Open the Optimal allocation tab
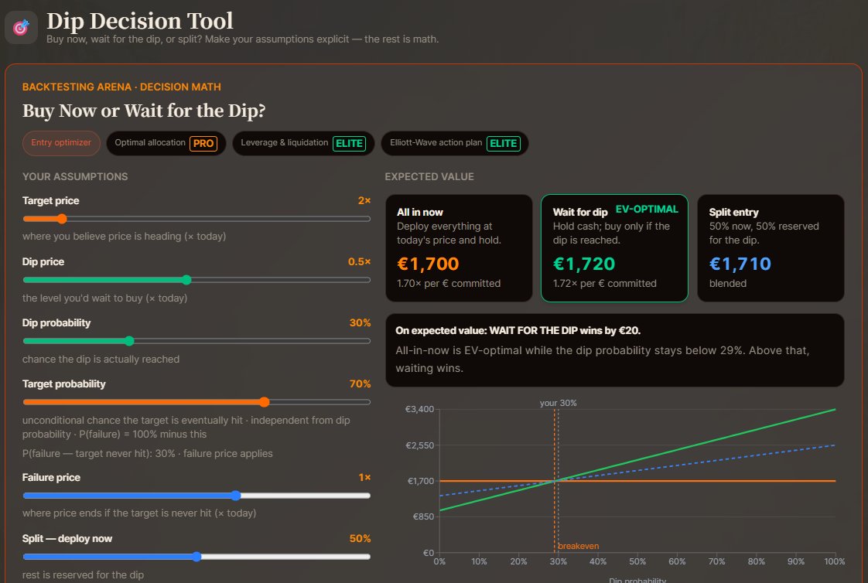 click(x=166, y=143)
